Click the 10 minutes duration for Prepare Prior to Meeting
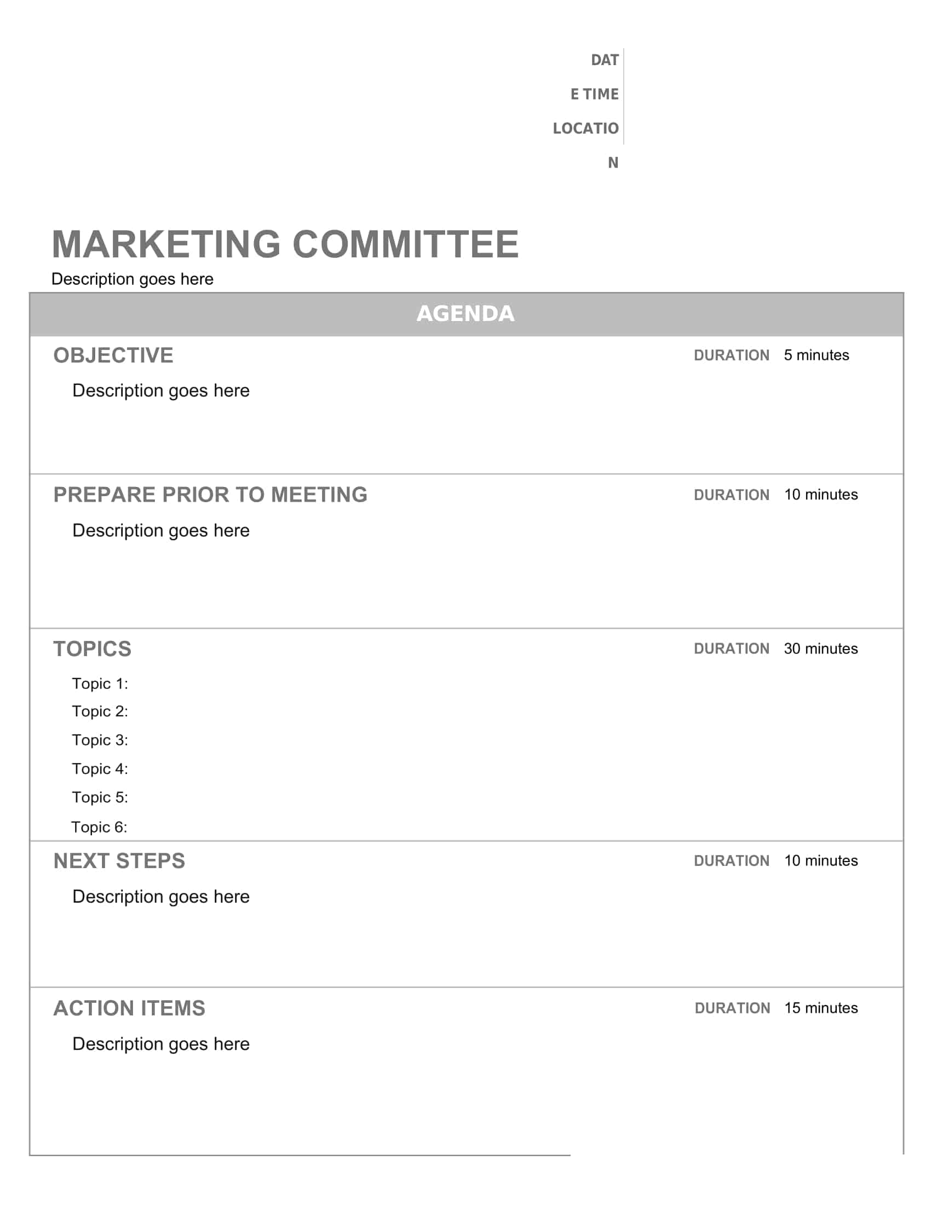This screenshot has height=1205, width=931. pyautogui.click(x=820, y=495)
